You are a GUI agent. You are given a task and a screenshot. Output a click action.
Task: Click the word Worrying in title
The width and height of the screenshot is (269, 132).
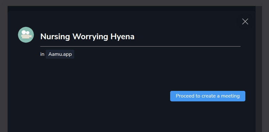tap(90, 37)
